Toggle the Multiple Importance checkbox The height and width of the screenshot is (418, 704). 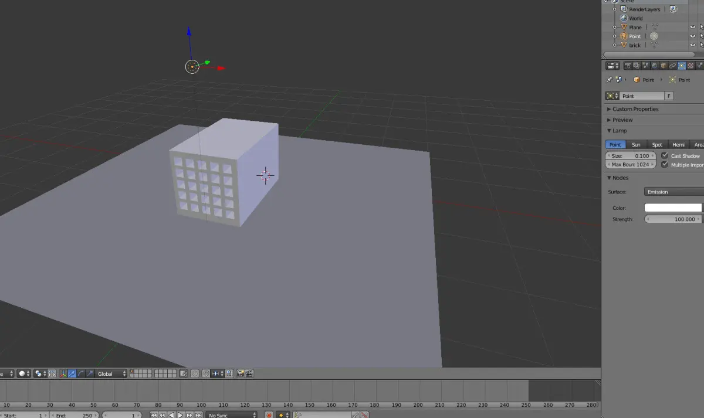(665, 165)
